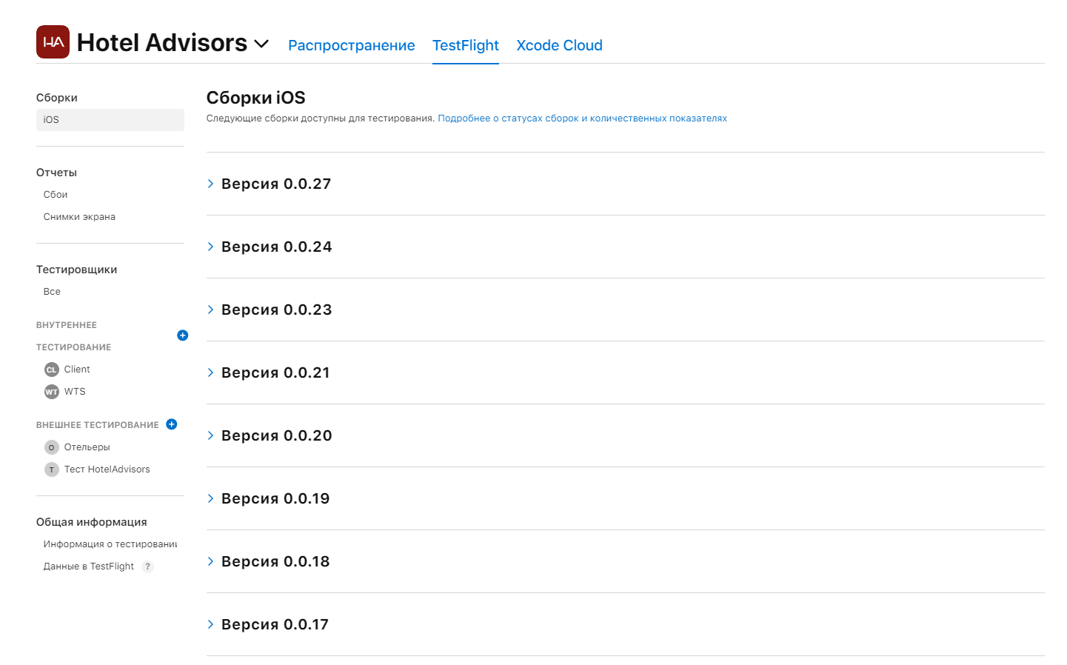Click the Общая информация sidebar section title
This screenshot has width=1067, height=665.
pyautogui.click(x=92, y=522)
